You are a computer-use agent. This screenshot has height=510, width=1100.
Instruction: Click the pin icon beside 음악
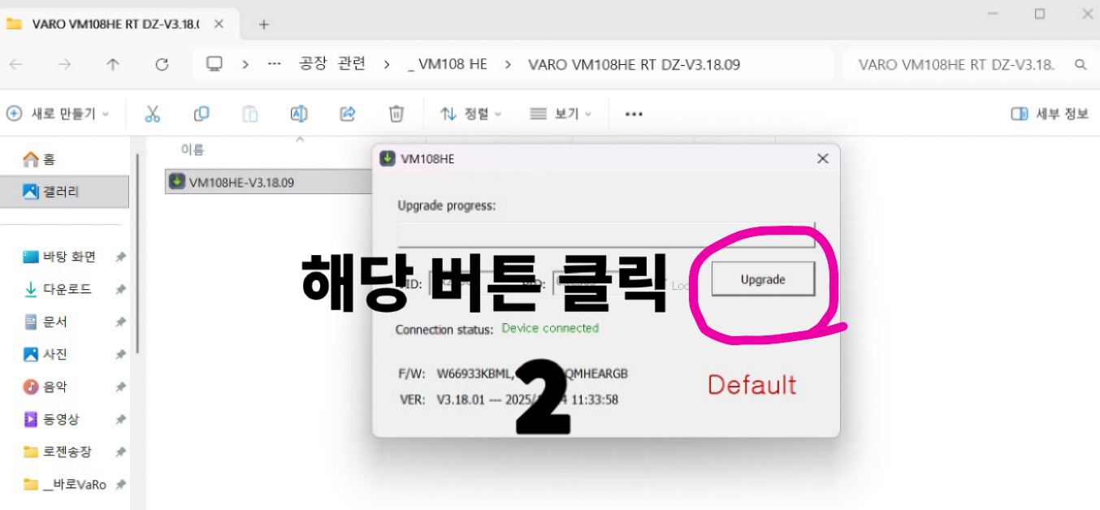(x=120, y=387)
